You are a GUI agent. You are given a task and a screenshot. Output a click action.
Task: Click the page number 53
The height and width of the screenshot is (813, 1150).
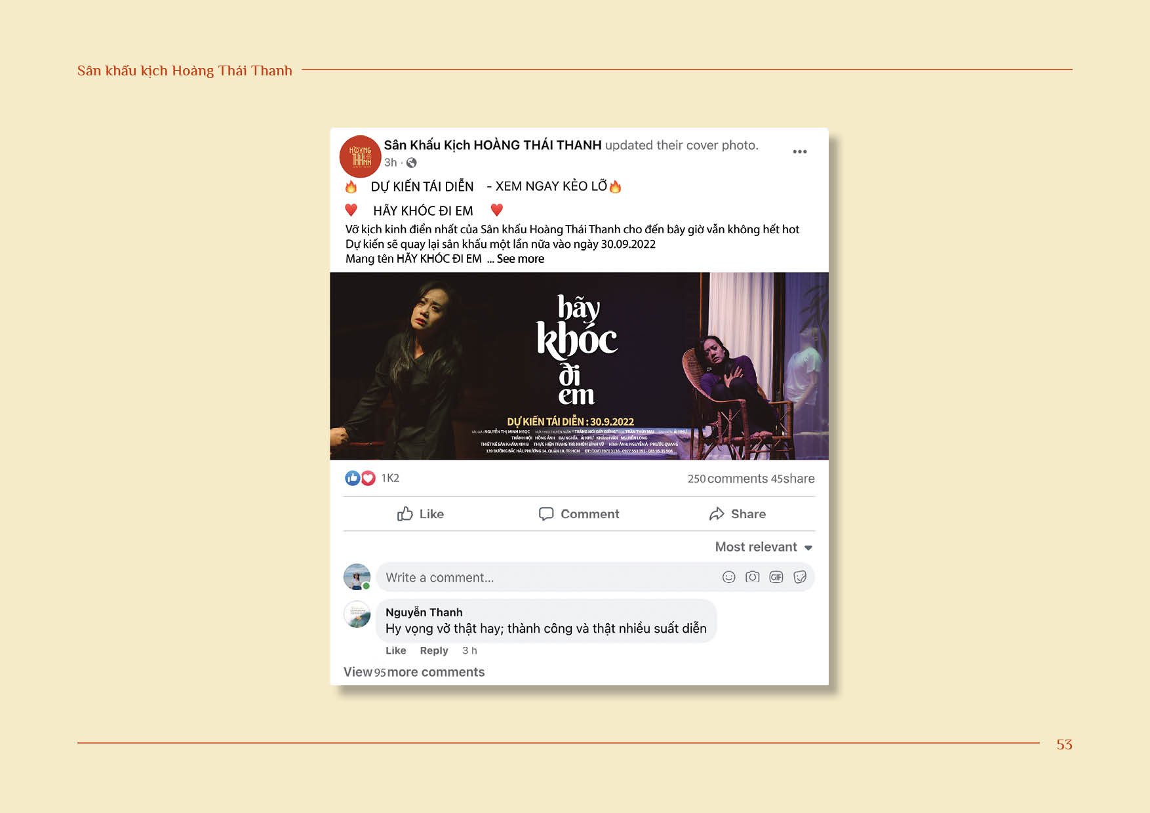tap(1064, 744)
